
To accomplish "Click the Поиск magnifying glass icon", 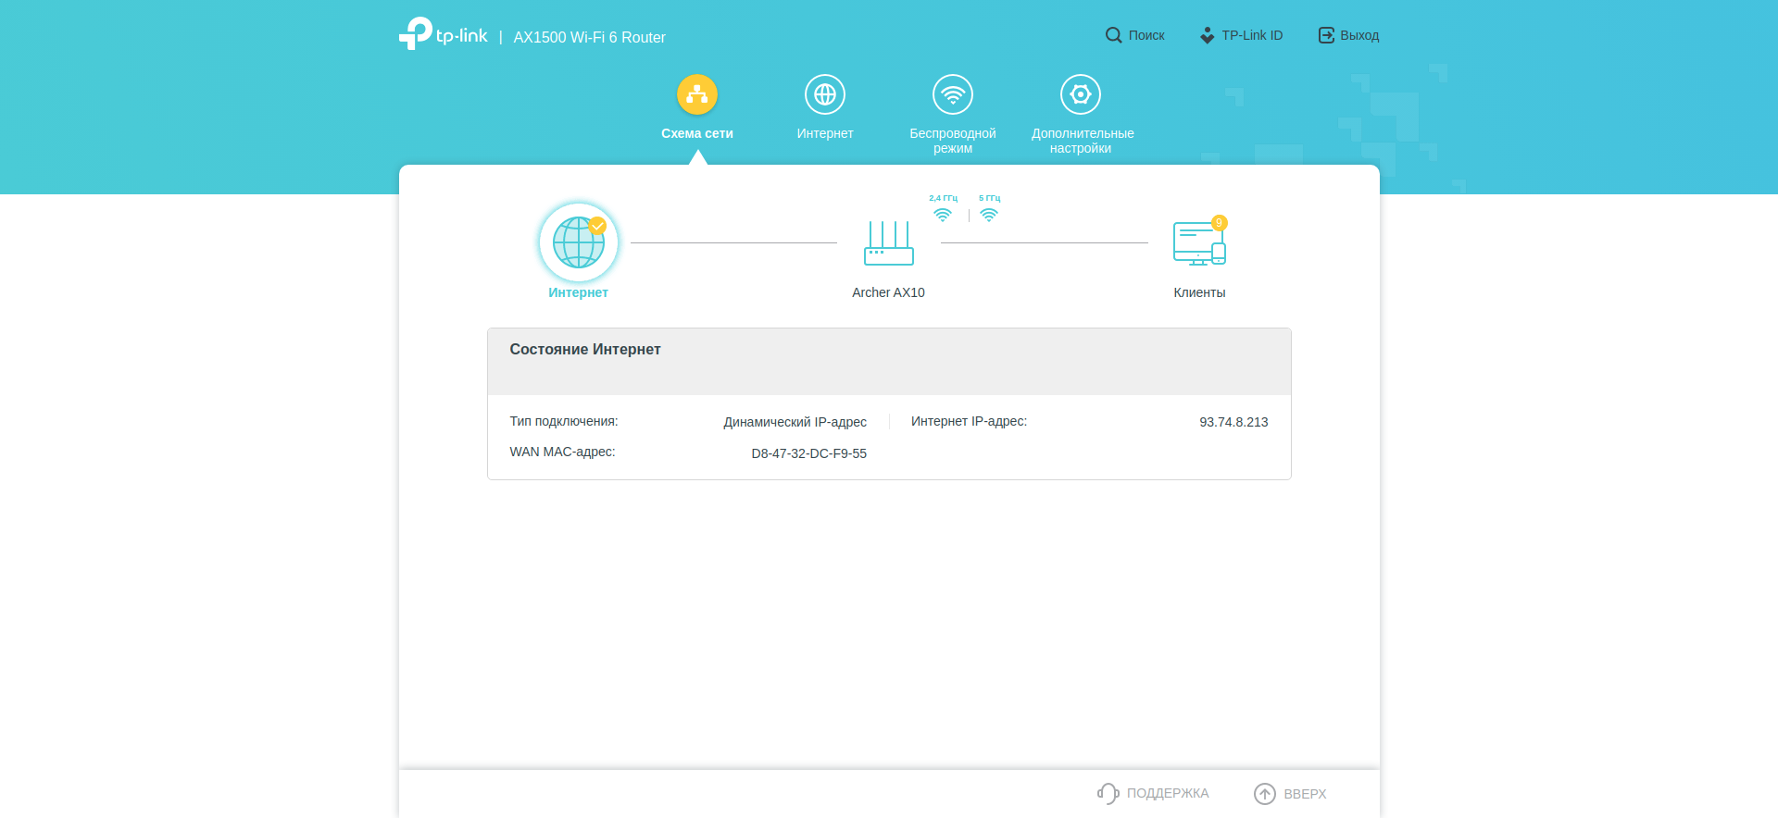I will click(1113, 35).
